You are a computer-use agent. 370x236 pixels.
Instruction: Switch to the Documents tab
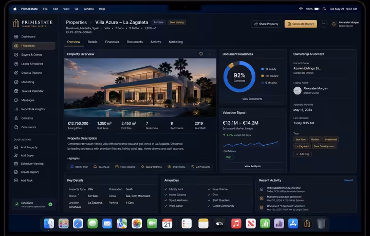point(135,42)
